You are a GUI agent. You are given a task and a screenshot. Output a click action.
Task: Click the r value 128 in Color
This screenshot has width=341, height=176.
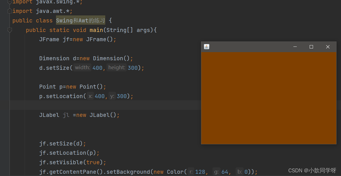(x=200, y=172)
